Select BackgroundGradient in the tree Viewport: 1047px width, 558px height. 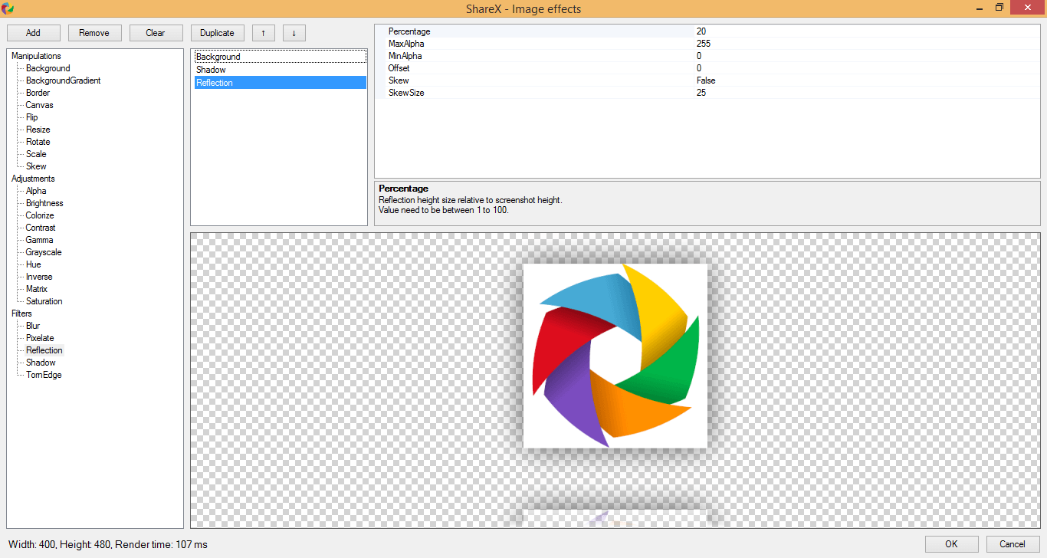coord(63,80)
